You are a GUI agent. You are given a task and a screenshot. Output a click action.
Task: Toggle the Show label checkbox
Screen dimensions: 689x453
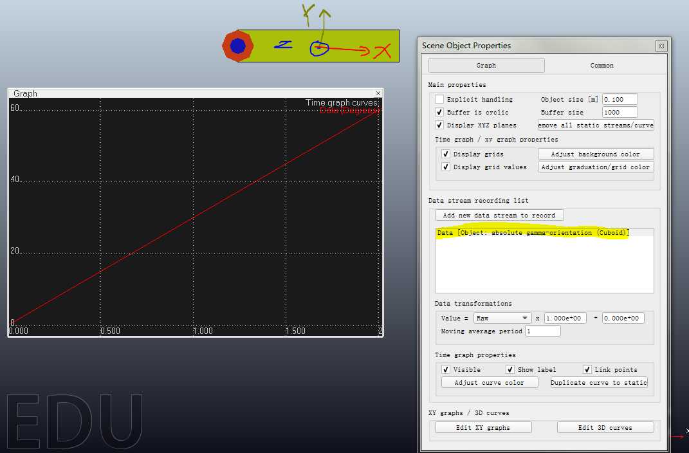click(510, 369)
